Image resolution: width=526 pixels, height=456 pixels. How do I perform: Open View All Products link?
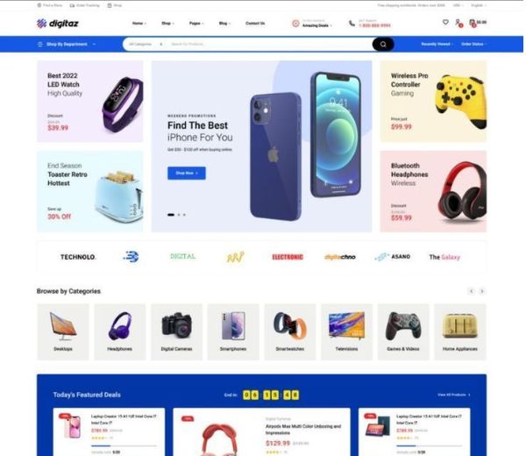[x=454, y=395]
